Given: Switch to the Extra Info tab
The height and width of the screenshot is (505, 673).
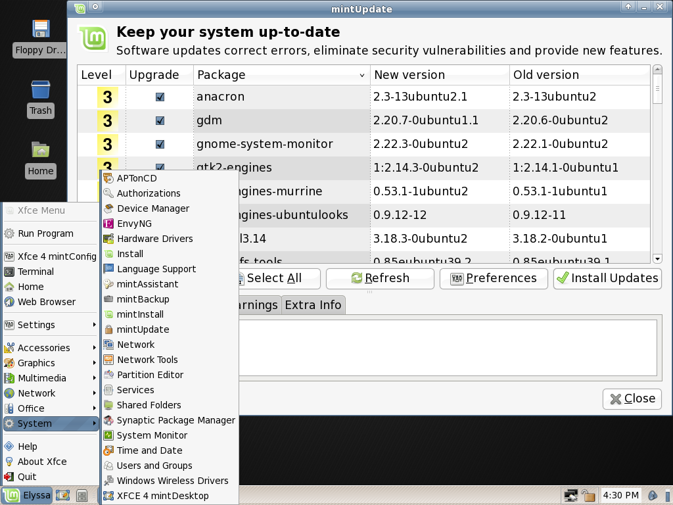Looking at the screenshot, I should pos(313,305).
